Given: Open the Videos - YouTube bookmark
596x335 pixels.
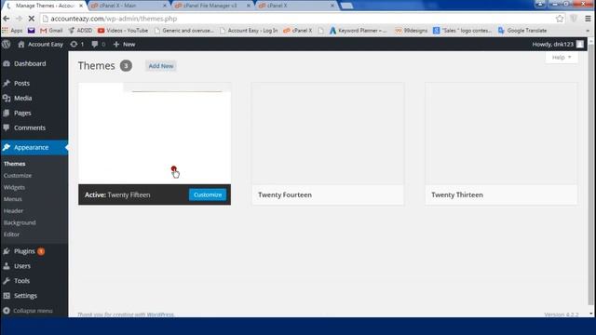Looking at the screenshot, I should (123, 31).
